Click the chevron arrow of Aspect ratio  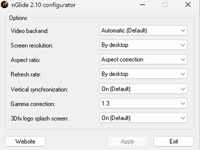[x=183, y=59]
